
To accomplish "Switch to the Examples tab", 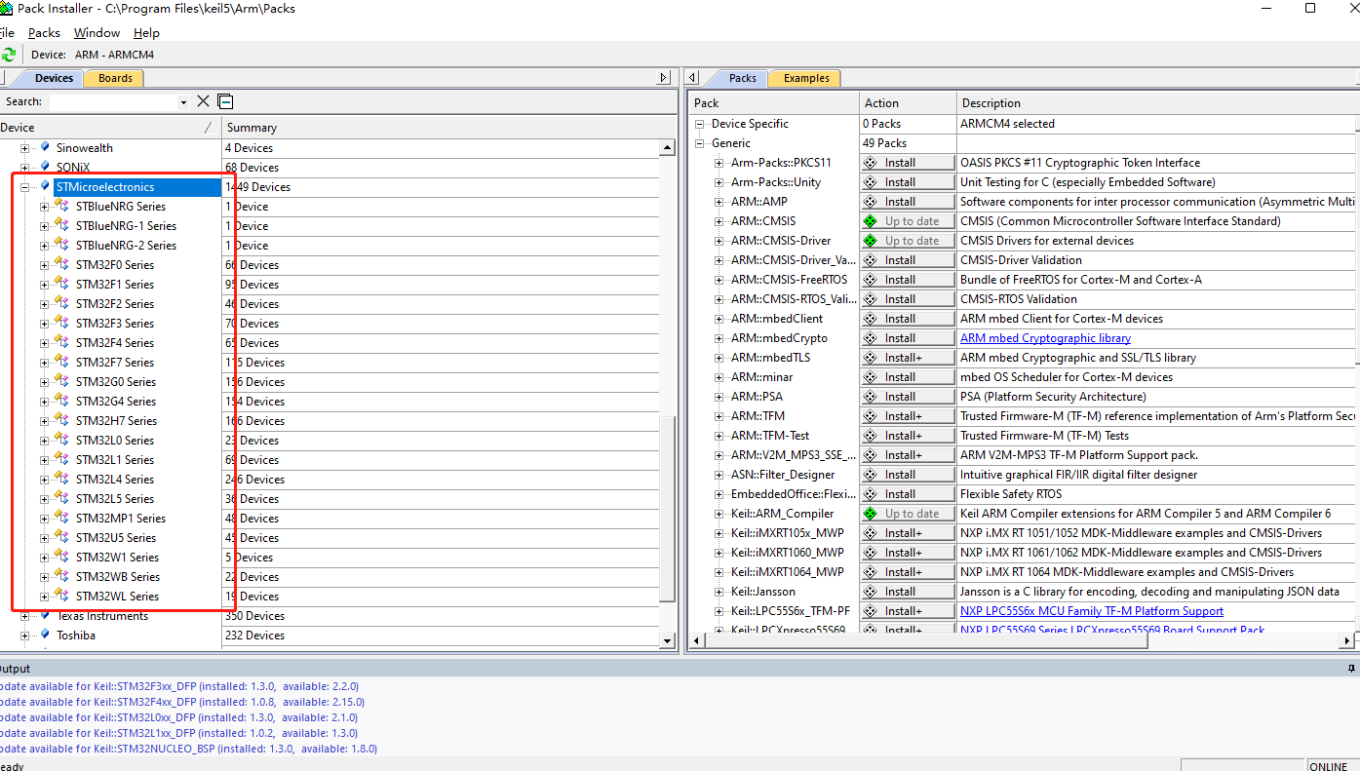I will coord(806,78).
